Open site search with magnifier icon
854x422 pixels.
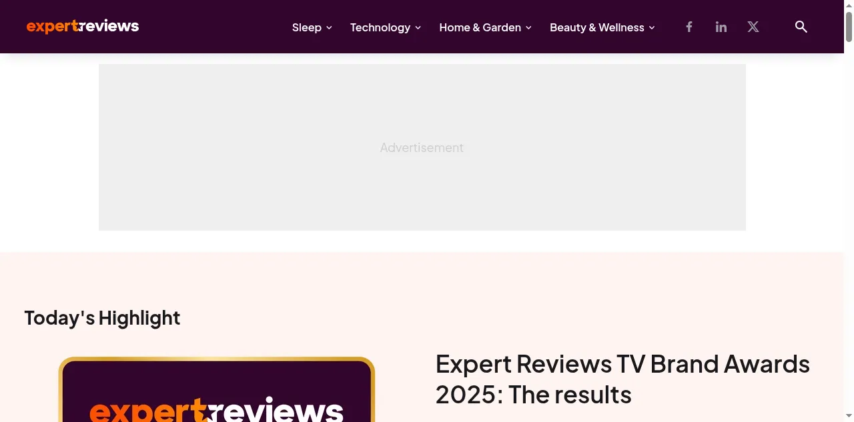801,27
